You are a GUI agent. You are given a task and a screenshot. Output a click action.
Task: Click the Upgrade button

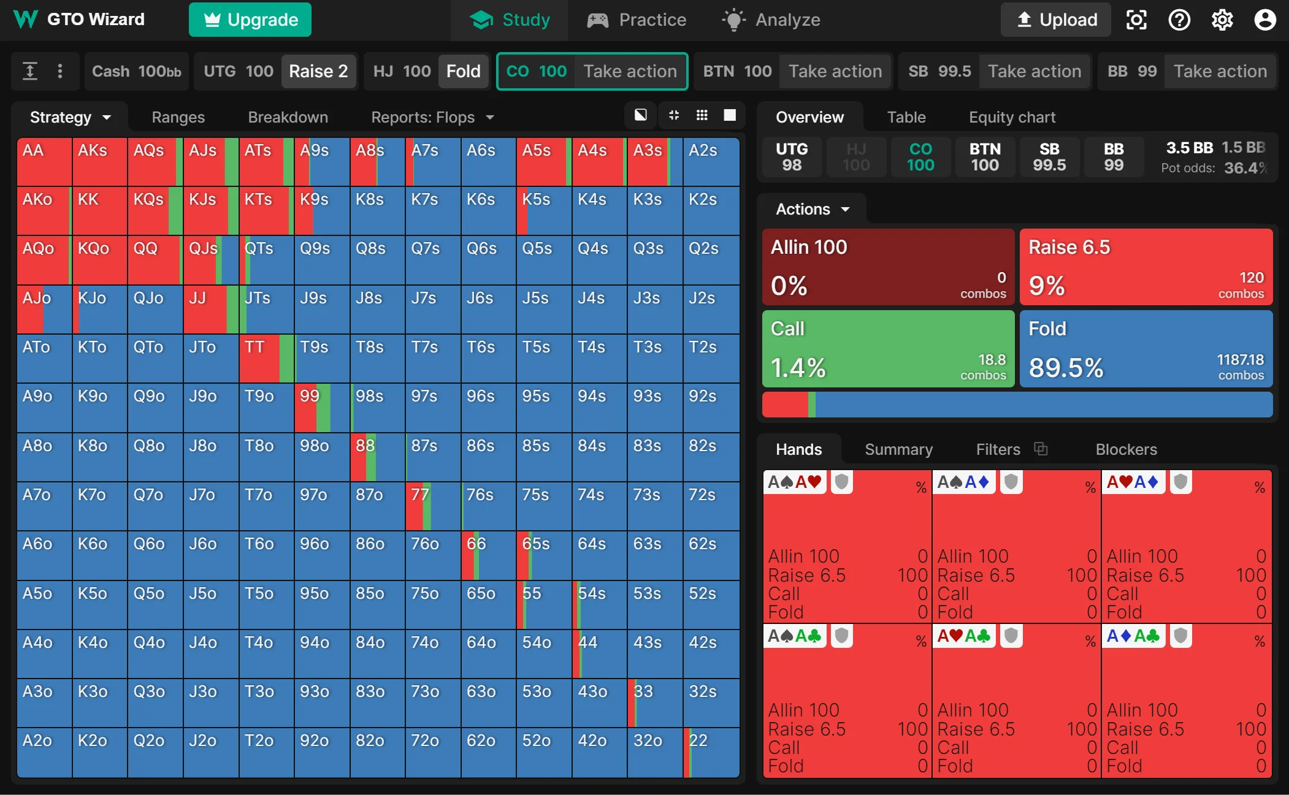click(250, 20)
